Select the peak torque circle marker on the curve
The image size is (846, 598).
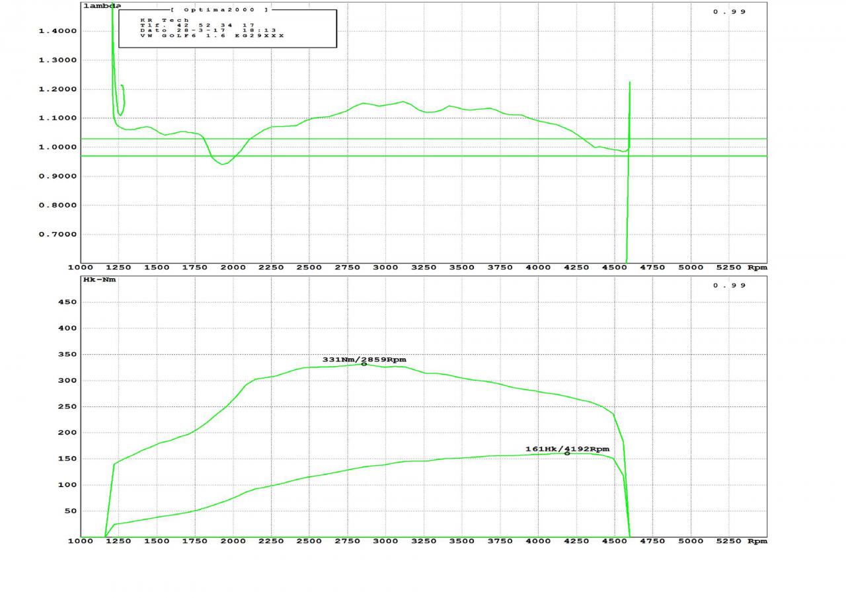tap(364, 364)
